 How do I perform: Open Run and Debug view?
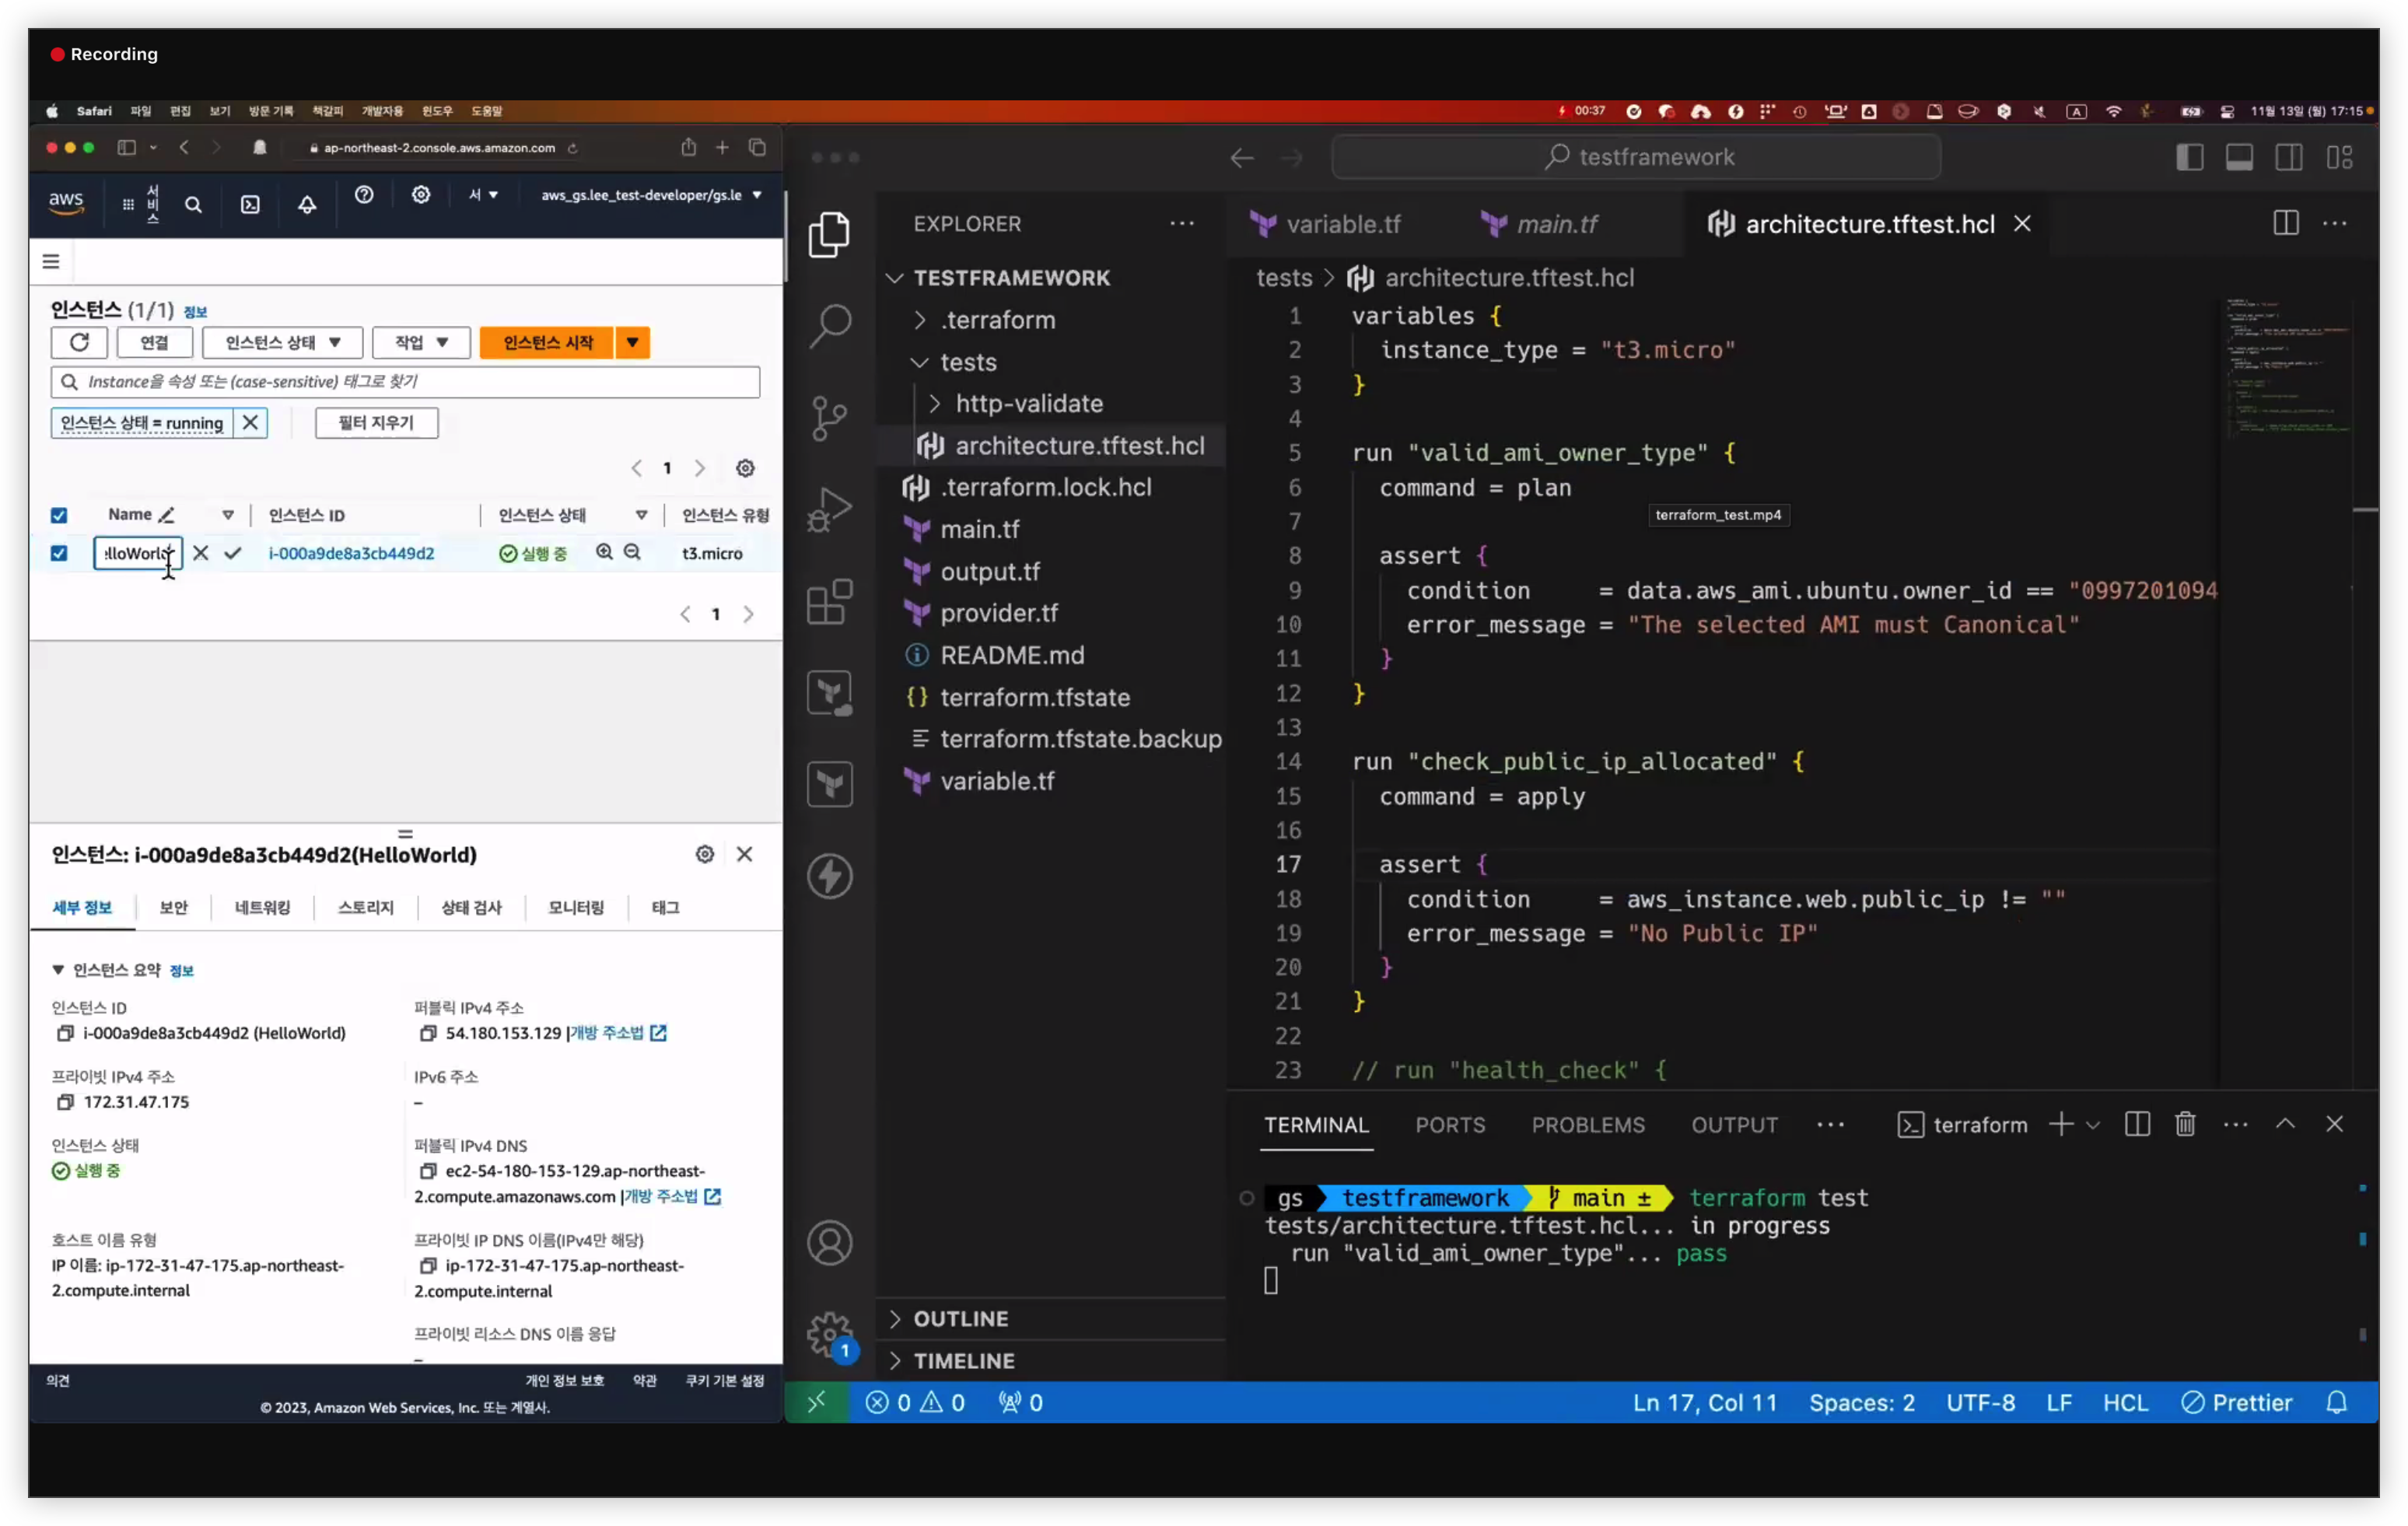[x=829, y=509]
